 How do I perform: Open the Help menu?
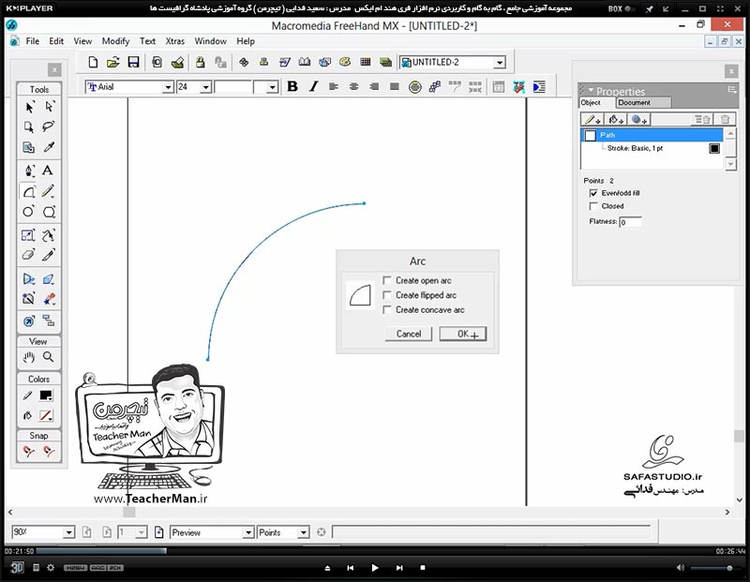[x=246, y=41]
